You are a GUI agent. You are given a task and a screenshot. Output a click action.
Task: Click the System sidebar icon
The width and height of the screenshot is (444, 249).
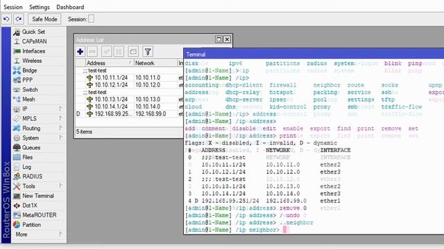point(17,138)
